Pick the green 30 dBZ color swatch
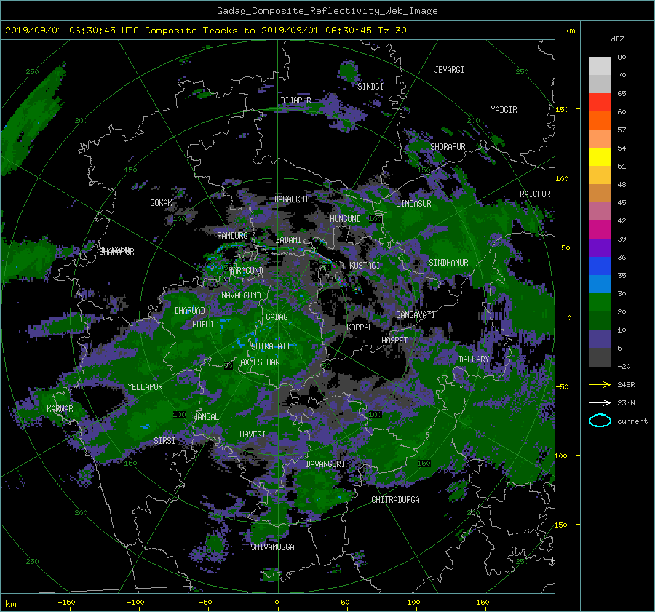Screen dimensions: 655x612 [600, 302]
